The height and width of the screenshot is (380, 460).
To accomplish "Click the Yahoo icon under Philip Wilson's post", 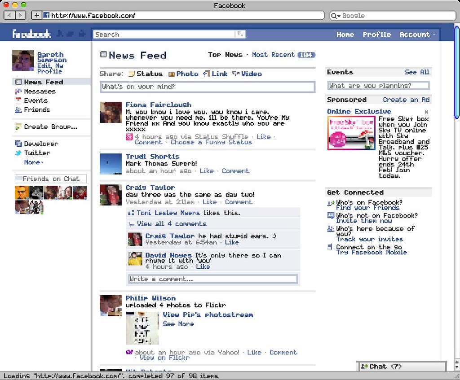I will (x=129, y=352).
